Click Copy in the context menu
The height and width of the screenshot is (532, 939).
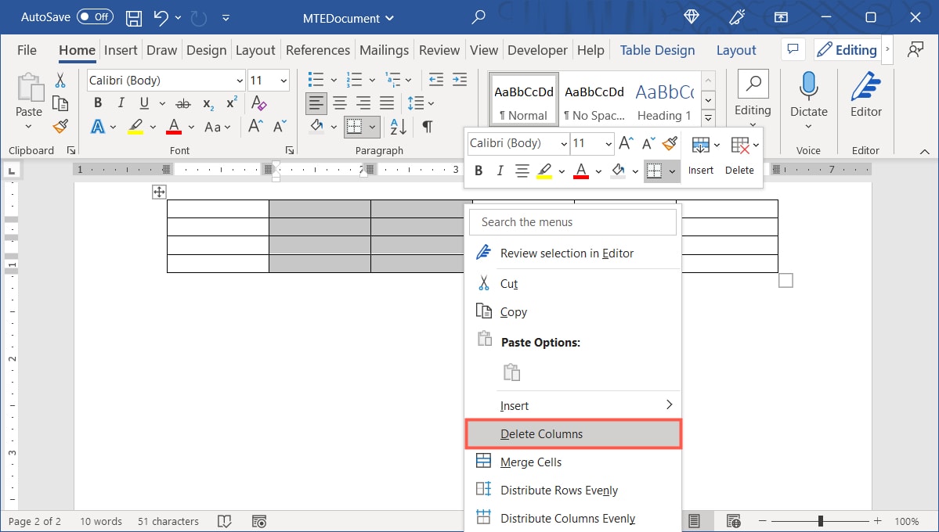tap(512, 311)
